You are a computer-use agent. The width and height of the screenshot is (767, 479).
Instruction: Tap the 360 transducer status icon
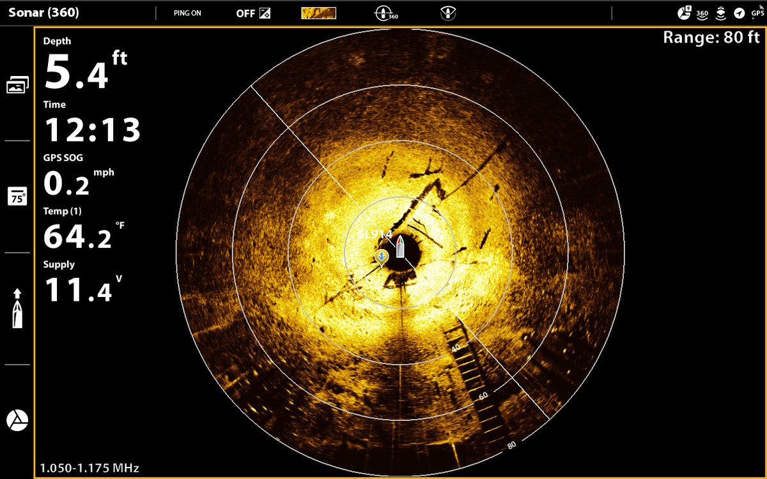[702, 13]
